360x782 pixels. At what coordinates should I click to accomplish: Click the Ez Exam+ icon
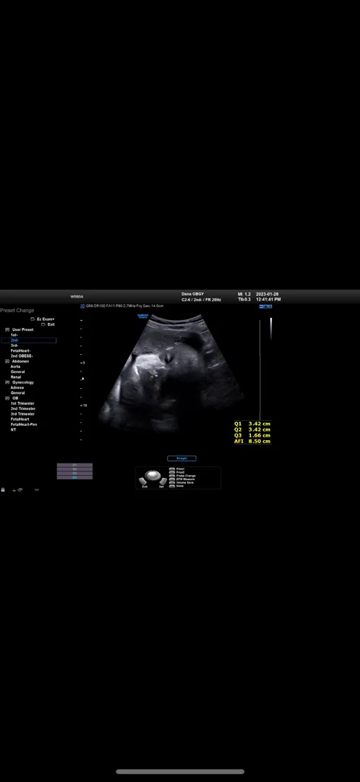pyautogui.click(x=33, y=319)
